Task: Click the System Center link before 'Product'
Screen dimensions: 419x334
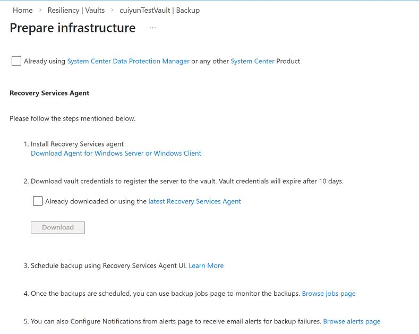Action: (x=252, y=61)
